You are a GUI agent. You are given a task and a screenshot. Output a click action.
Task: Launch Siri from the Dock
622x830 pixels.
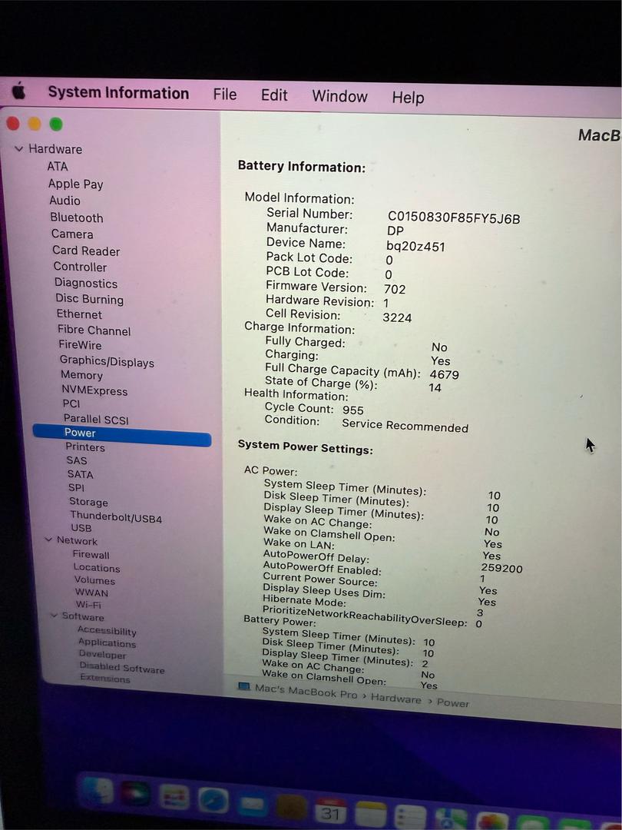135,794
